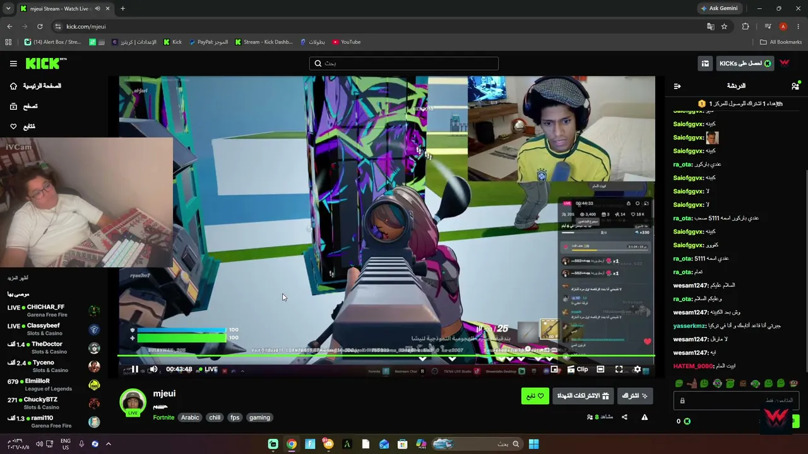This screenshot has width=808, height=454.
Task: Open Tyceno recommended channel
Action: click(53, 366)
